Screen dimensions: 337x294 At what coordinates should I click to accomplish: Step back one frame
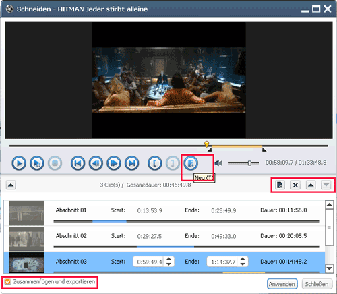pos(96,163)
